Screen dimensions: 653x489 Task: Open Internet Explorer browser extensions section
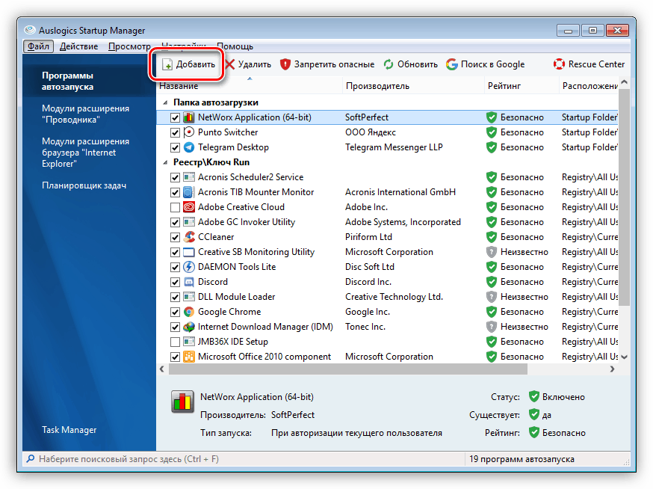(85, 153)
